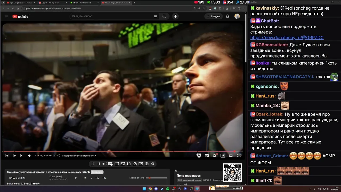
Task: Click the split minutes value field
Action: [x=76, y=178]
